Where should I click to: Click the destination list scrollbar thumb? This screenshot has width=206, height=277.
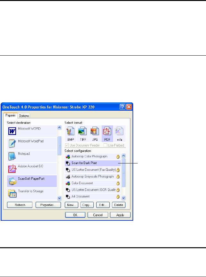tap(59, 146)
